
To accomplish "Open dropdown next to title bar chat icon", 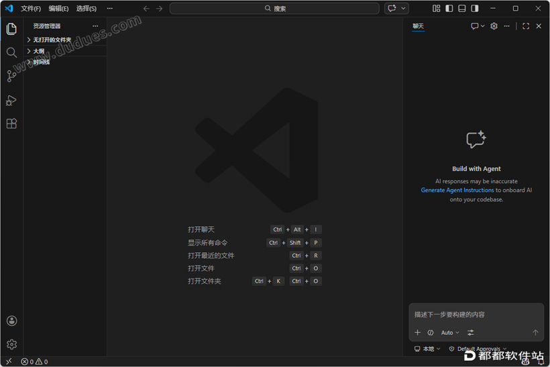I will 403,9.
